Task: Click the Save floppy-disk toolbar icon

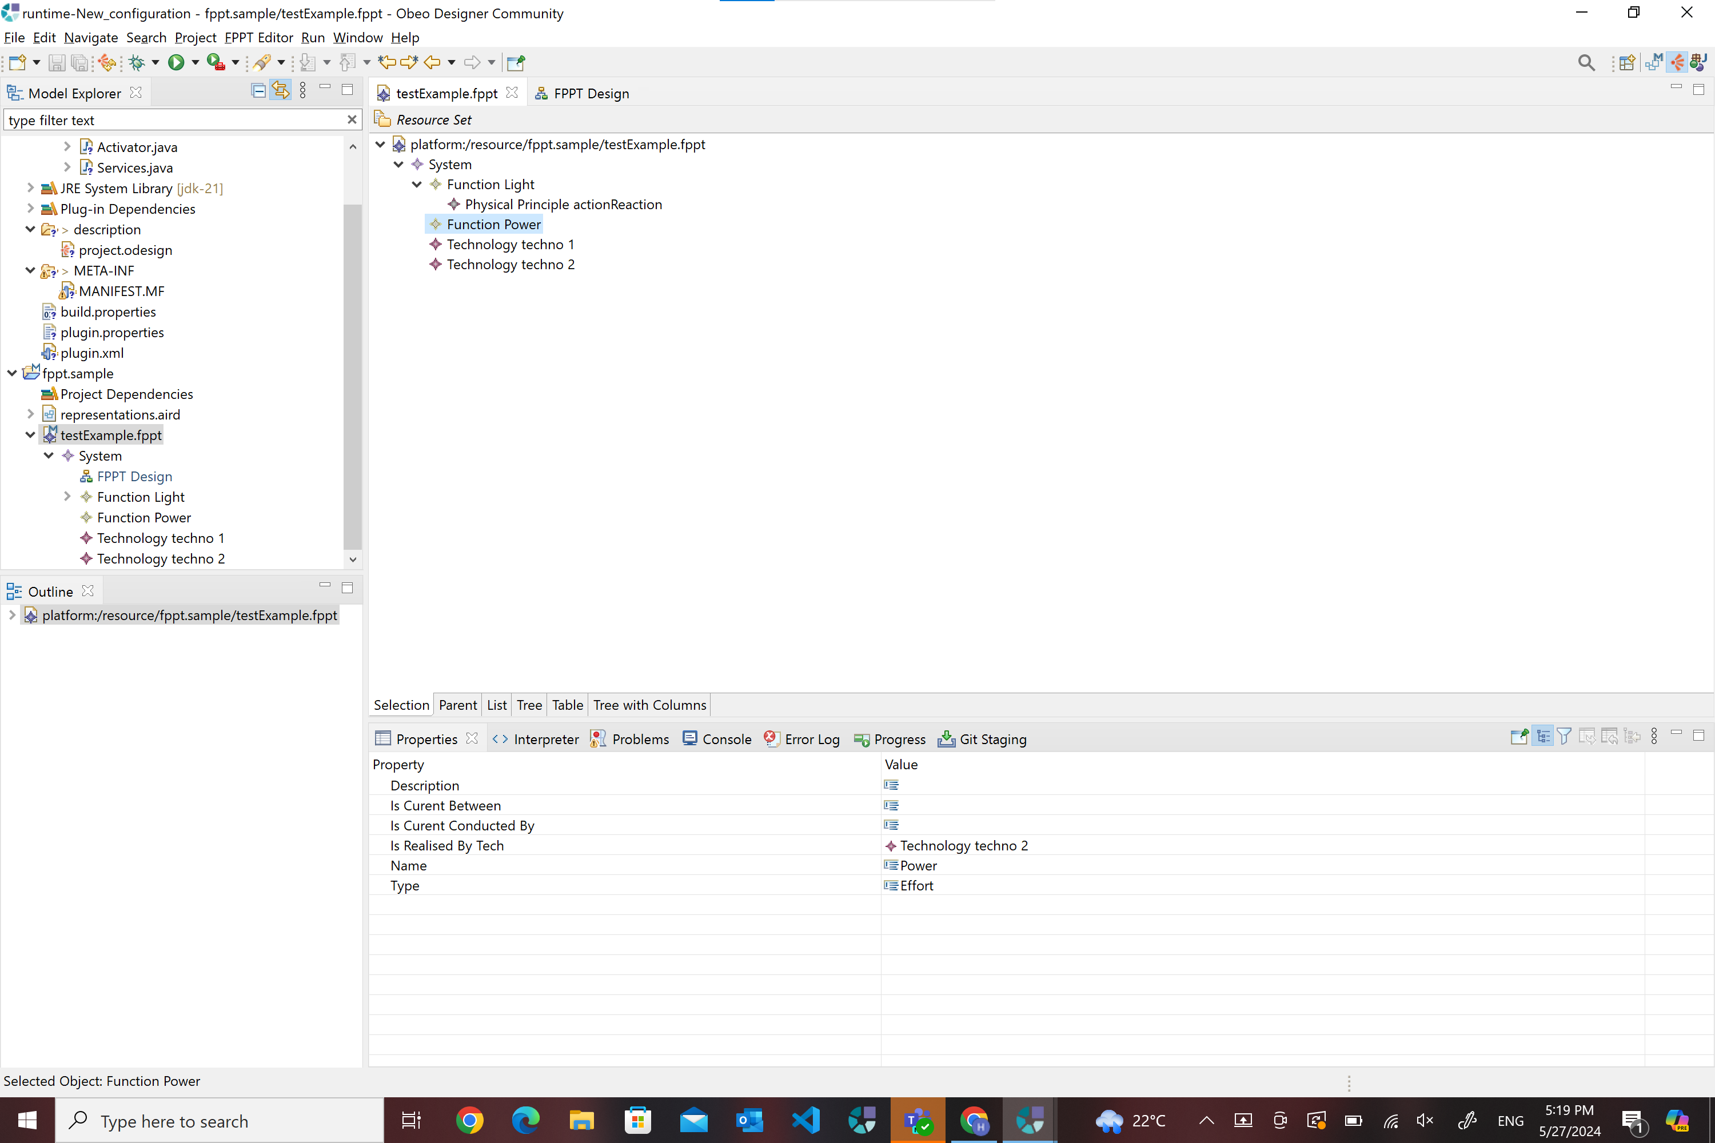Action: click(x=57, y=63)
